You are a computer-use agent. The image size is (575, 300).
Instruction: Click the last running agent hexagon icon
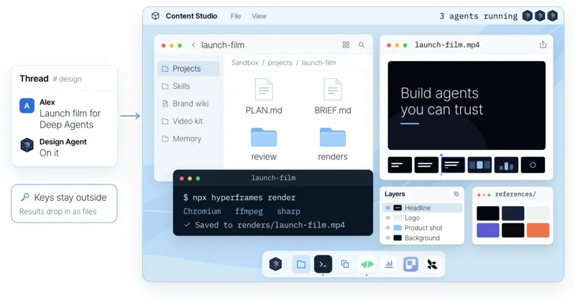[x=552, y=16]
